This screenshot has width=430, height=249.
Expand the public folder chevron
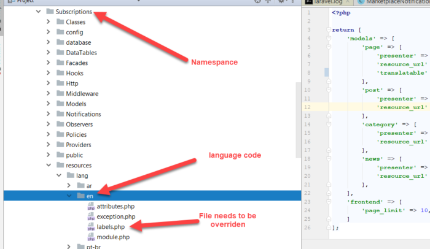(x=49, y=155)
